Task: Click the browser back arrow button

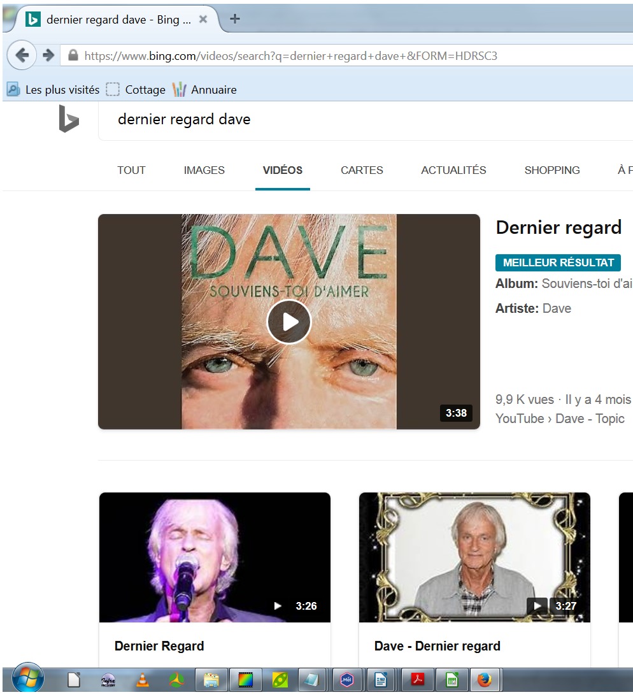Action: tap(22, 55)
